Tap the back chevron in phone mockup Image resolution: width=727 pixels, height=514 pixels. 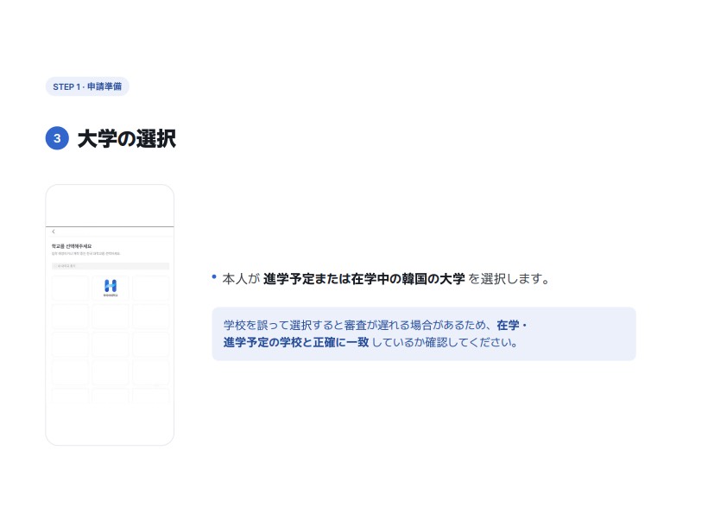click(x=54, y=232)
